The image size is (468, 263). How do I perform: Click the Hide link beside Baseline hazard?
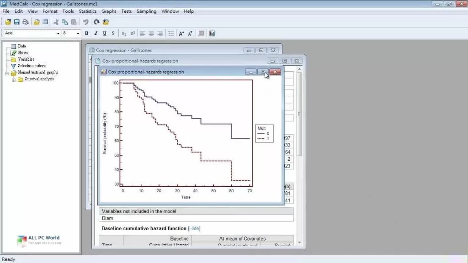194,228
